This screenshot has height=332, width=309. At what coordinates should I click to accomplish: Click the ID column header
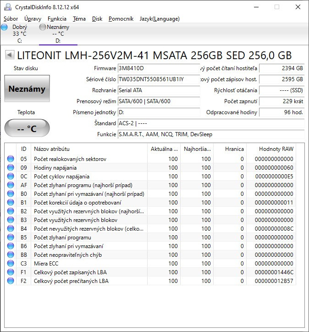tap(24, 149)
